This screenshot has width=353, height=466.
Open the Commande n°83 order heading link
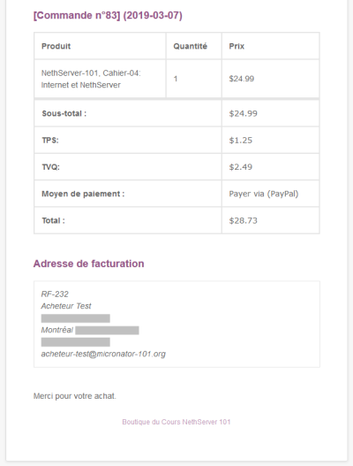[108, 15]
